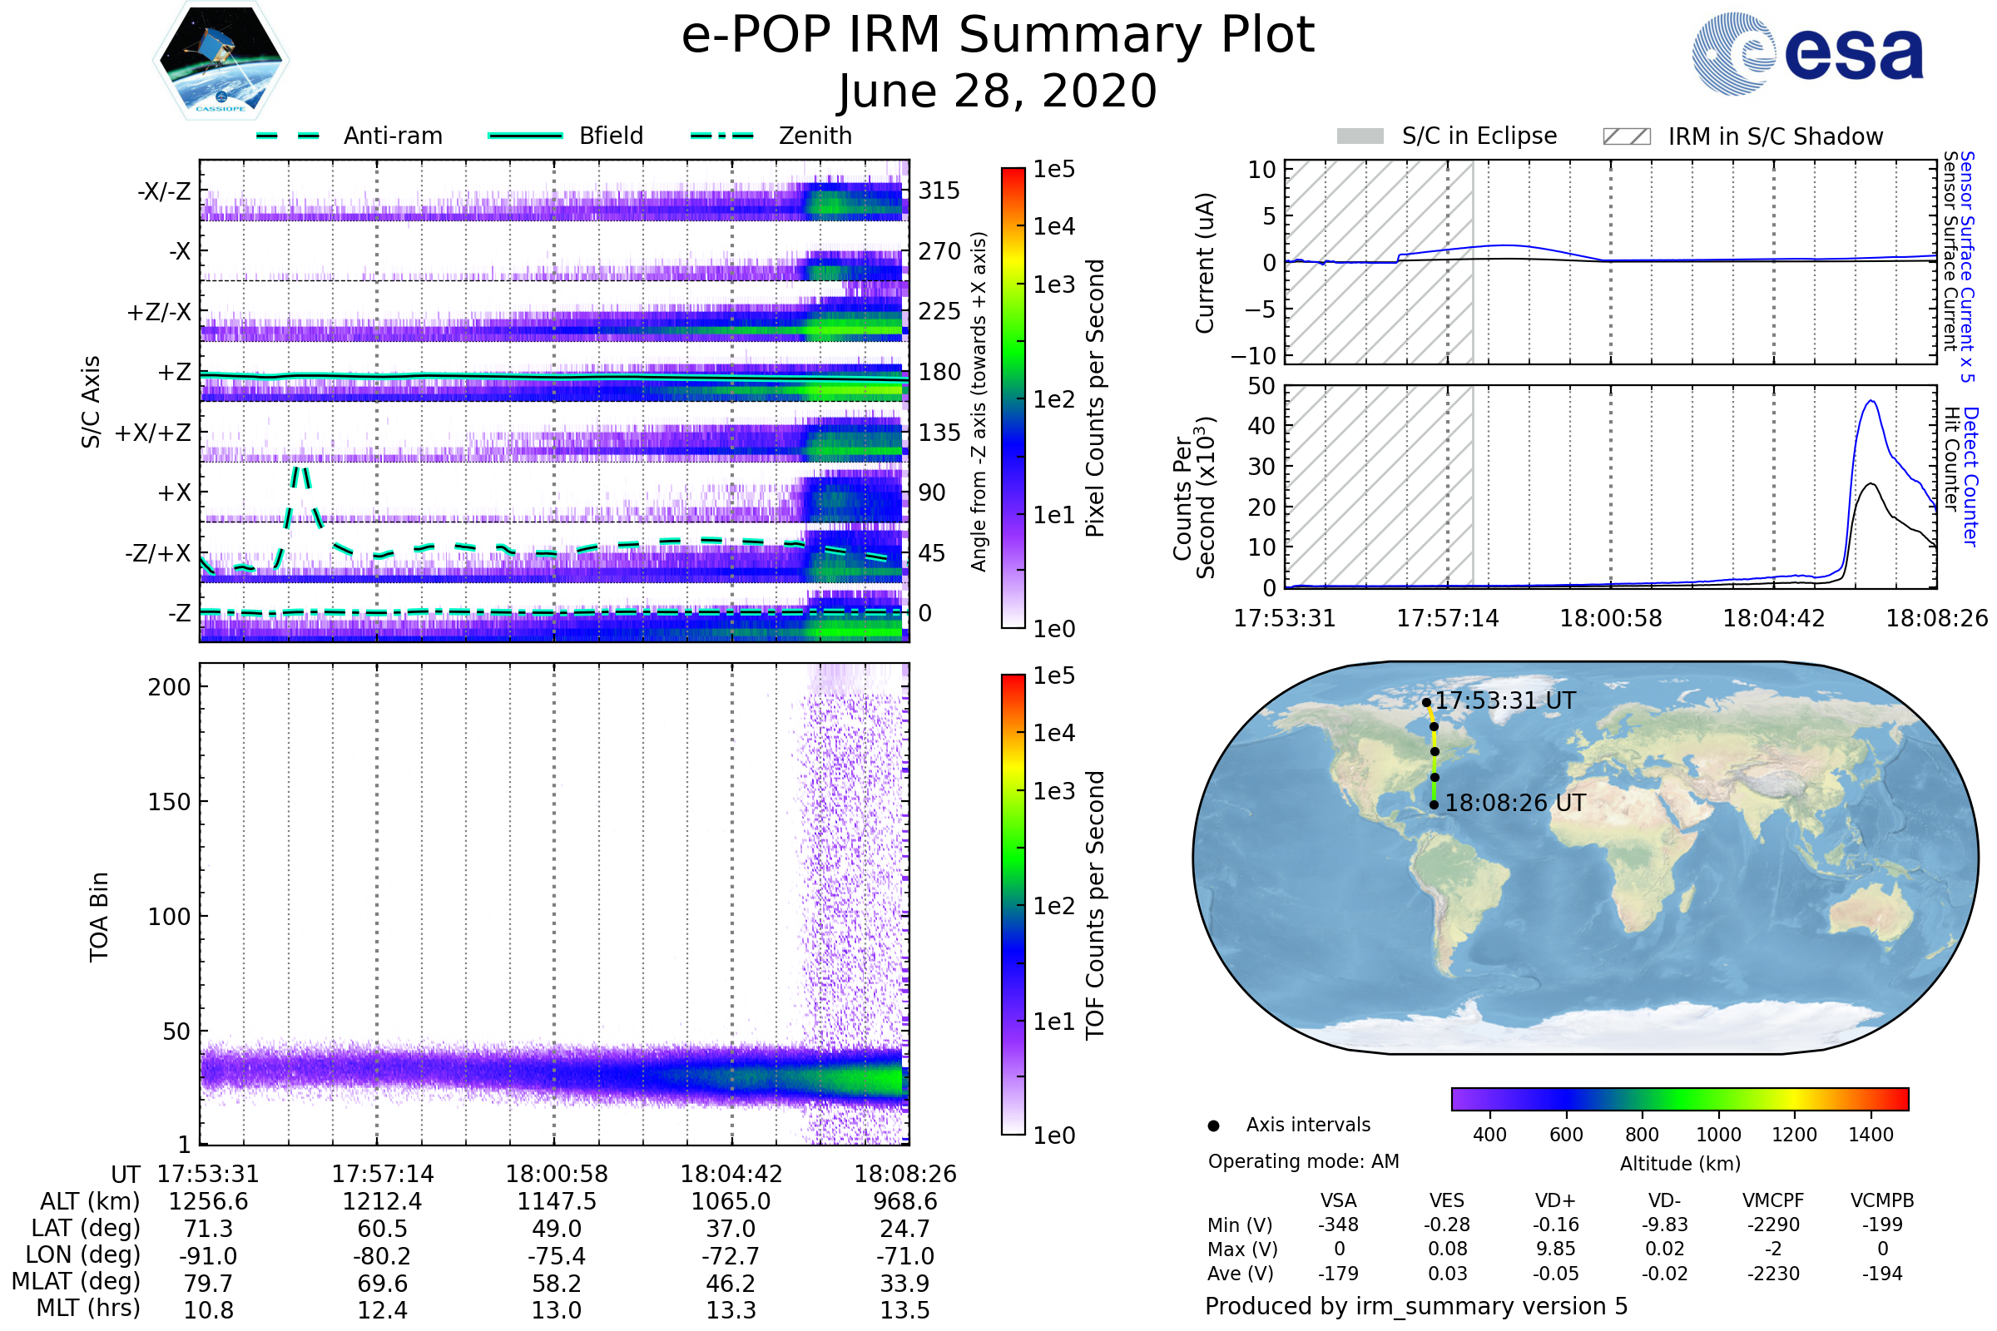Click the Bfield solid line legend marker
The width and height of the screenshot is (1997, 1331).
[x=525, y=136]
